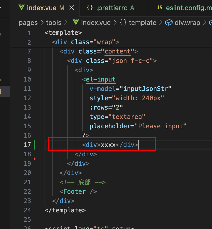
Task: Click the green change bar at line 17
Action: [x=34, y=145]
